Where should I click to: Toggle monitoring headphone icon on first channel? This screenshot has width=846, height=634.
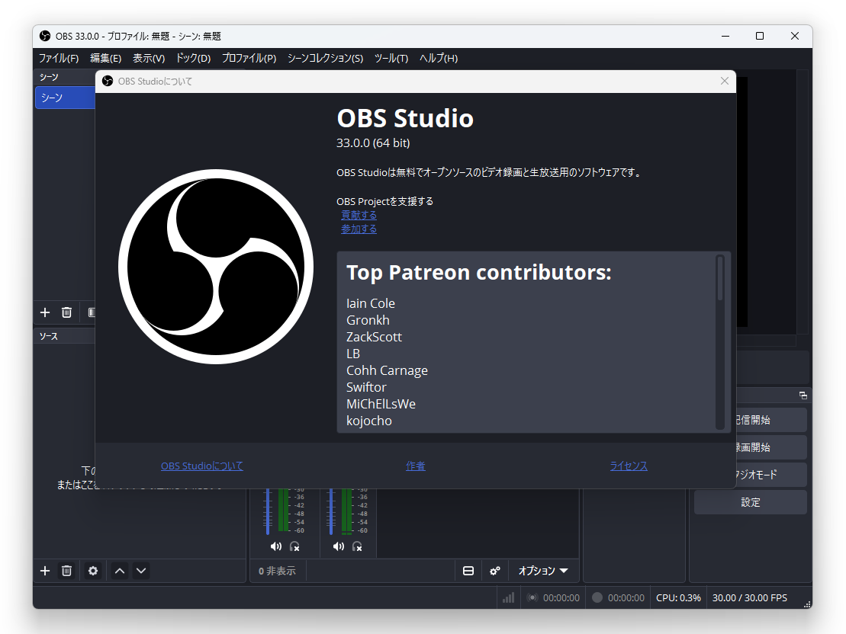(x=294, y=546)
